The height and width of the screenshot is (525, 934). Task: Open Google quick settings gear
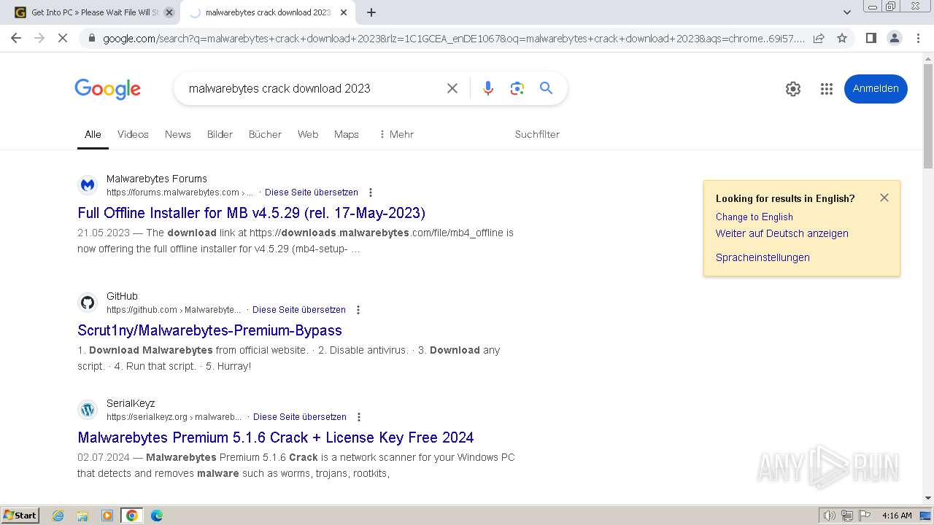793,89
